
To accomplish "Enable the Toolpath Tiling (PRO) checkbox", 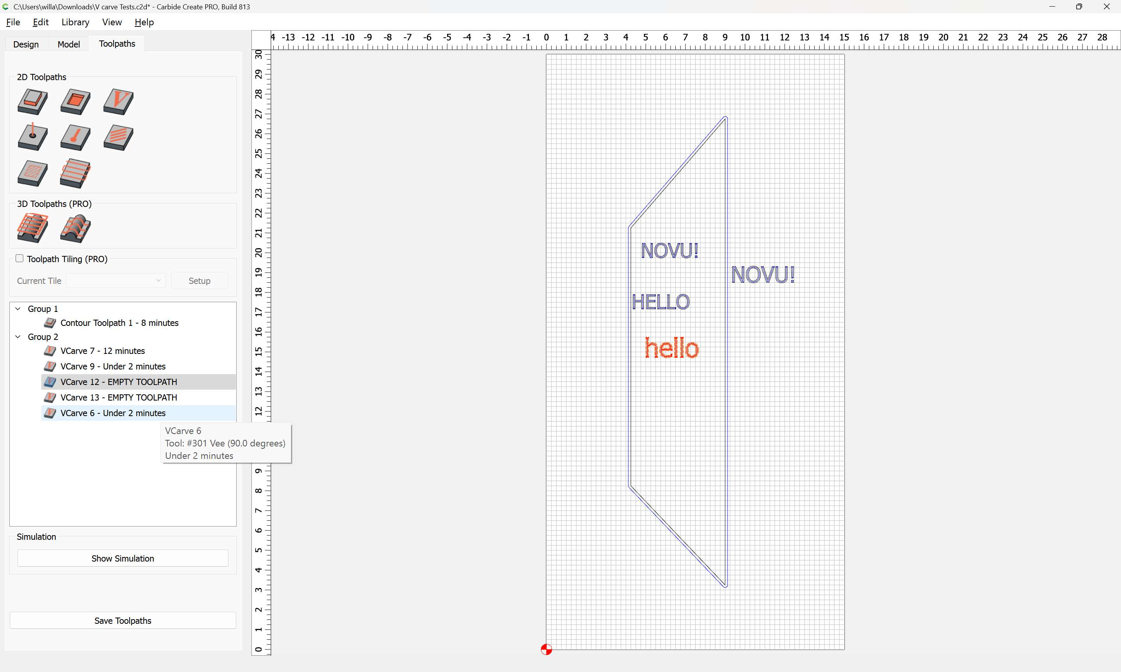I will [x=19, y=259].
